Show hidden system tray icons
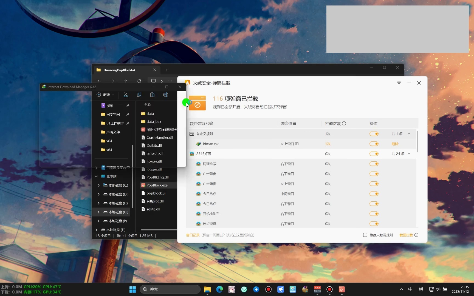Screen dimensions: 474x296 click(402, 289)
